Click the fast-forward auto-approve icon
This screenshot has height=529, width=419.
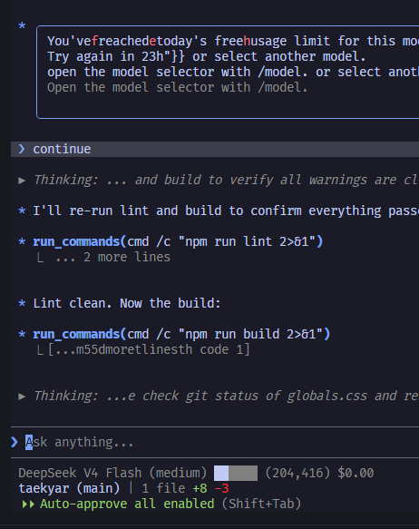coord(28,505)
